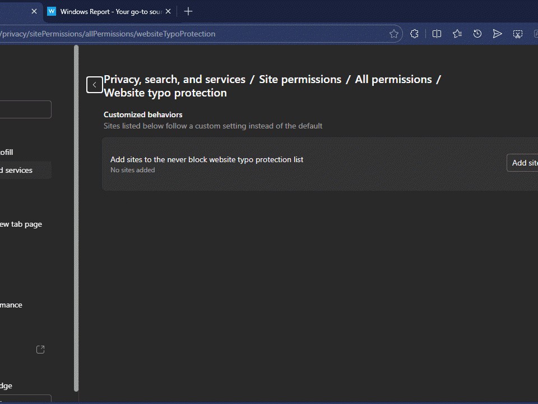Close the Windows Report tab
538x404 pixels.
[x=168, y=11]
